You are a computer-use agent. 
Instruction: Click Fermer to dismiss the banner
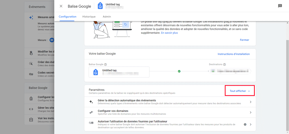click(x=244, y=40)
